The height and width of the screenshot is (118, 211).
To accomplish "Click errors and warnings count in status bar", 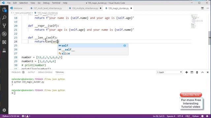I will [26, 116].
